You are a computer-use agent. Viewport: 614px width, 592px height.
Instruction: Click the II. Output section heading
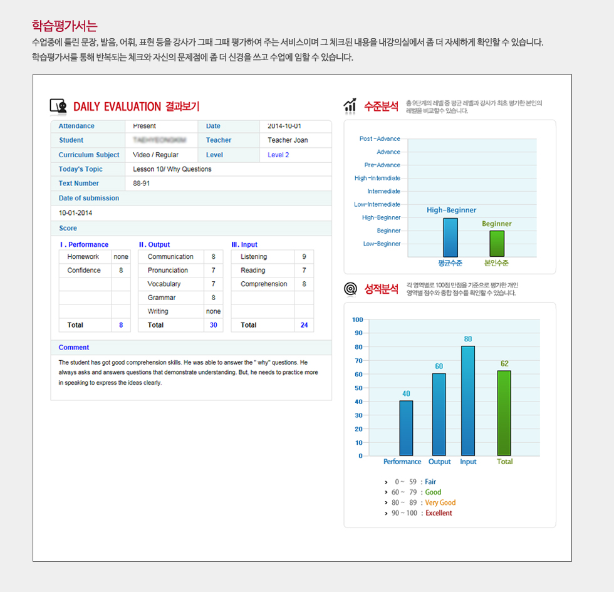click(x=154, y=245)
